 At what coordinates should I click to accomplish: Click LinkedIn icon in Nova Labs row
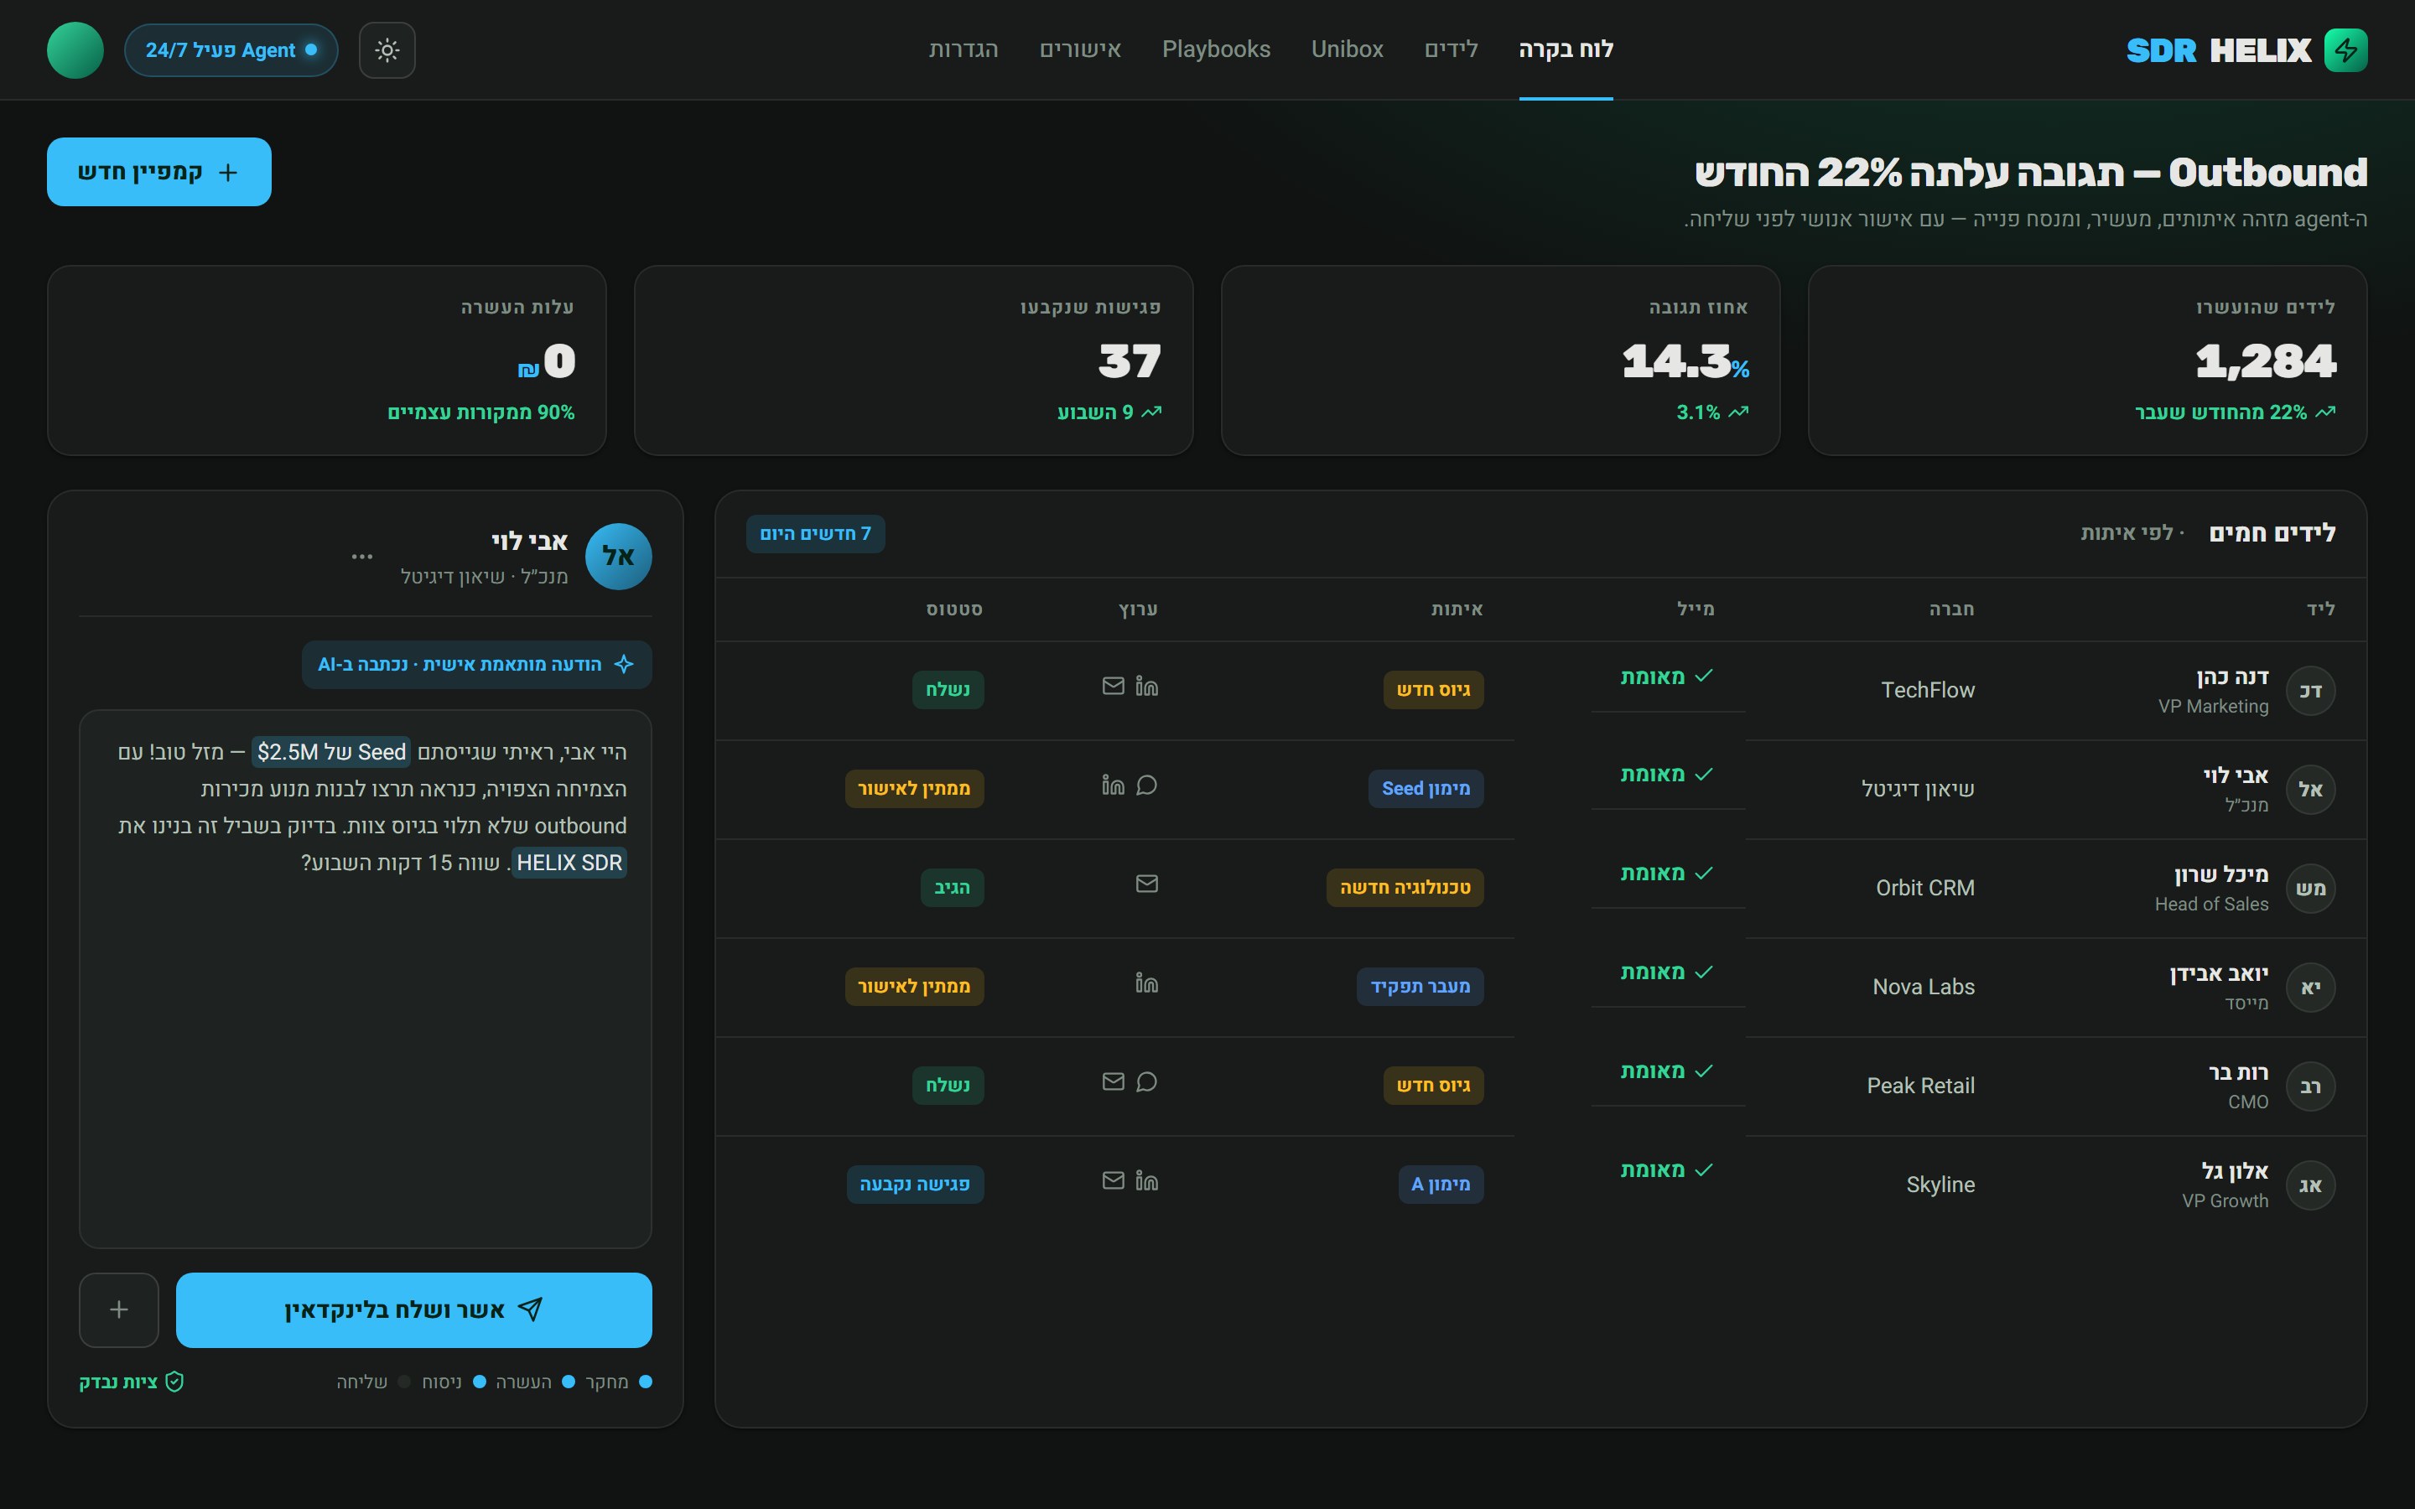pyautogui.click(x=1146, y=984)
